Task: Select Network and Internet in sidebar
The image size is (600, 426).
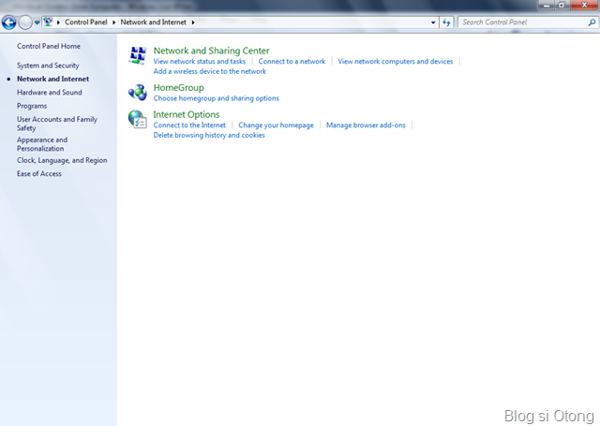Action: click(52, 79)
